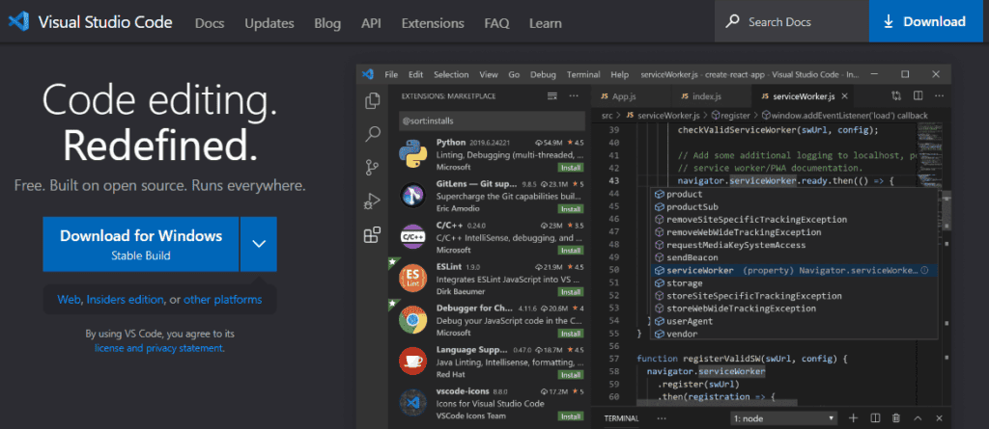The height and width of the screenshot is (429, 989).
Task: Click the search magnifier icon in Search Docs
Action: point(732,22)
